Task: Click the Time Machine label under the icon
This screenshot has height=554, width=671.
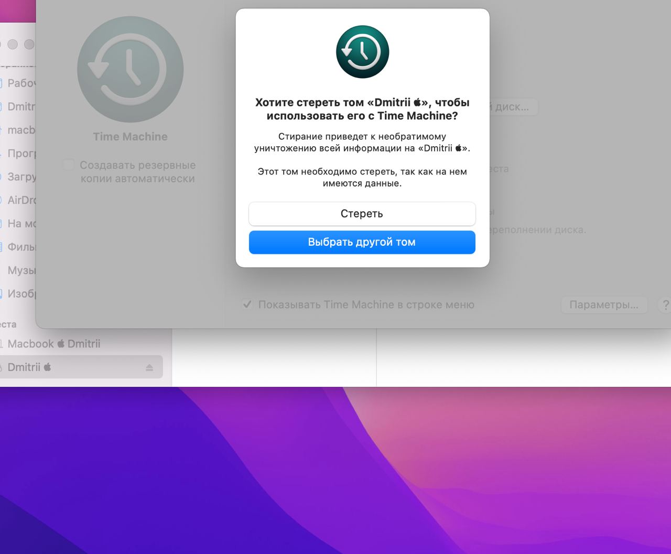Action: click(x=130, y=136)
